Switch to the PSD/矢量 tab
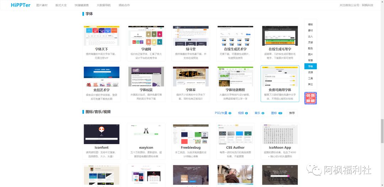This screenshot has height=187, width=384. point(223,113)
